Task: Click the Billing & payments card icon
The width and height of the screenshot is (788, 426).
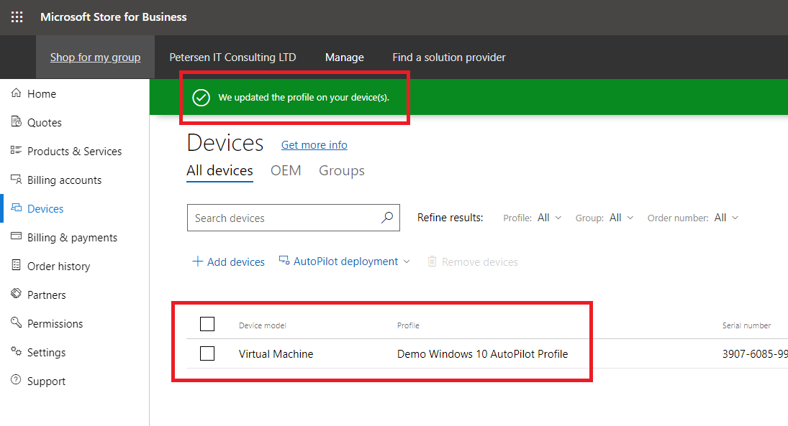Action: point(16,237)
